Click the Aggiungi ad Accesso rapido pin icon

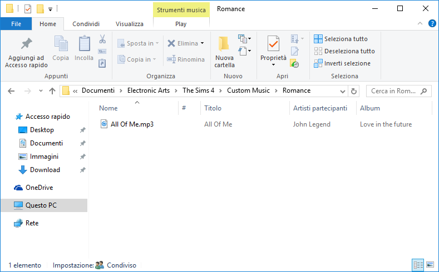[x=26, y=44]
